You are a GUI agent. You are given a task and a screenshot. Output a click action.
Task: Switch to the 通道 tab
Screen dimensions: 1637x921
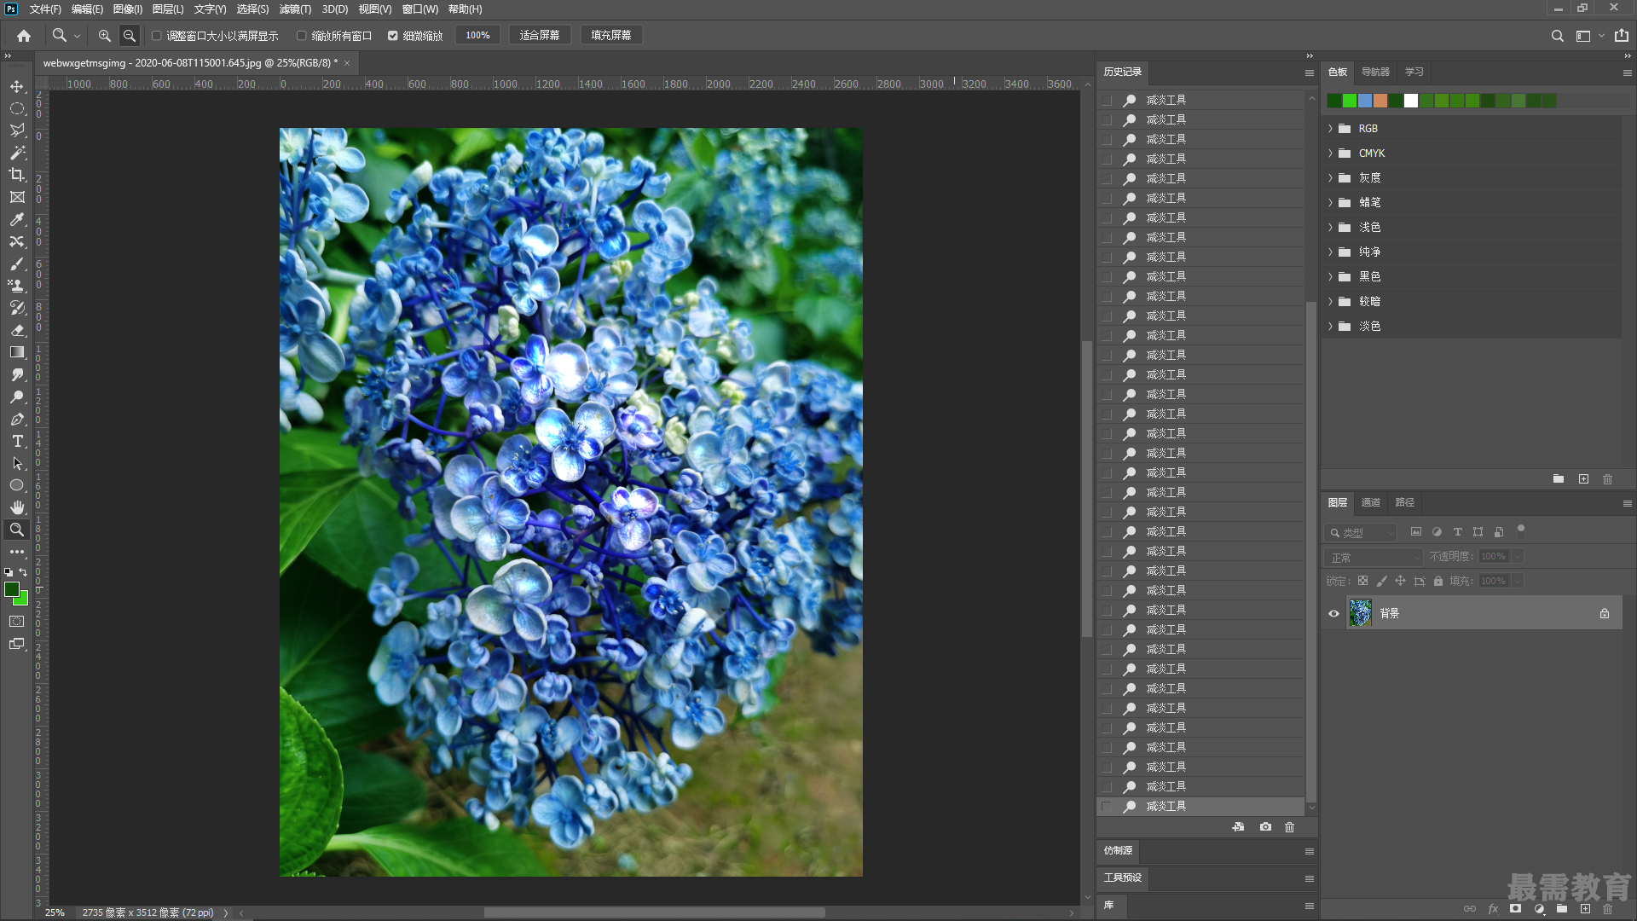tap(1370, 502)
